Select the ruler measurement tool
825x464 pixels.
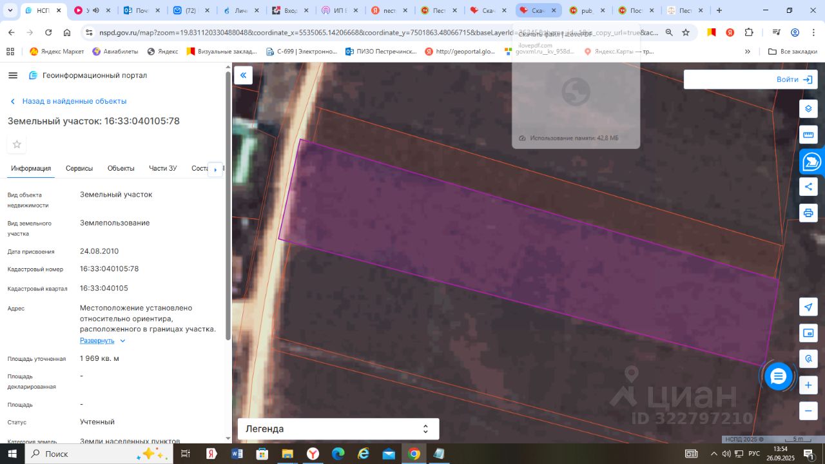(808, 135)
